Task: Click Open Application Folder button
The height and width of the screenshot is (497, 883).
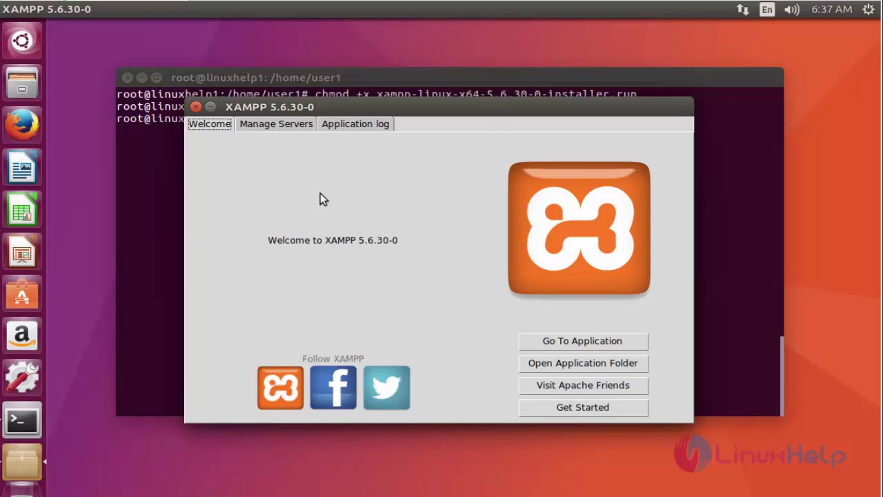Action: [x=583, y=363]
